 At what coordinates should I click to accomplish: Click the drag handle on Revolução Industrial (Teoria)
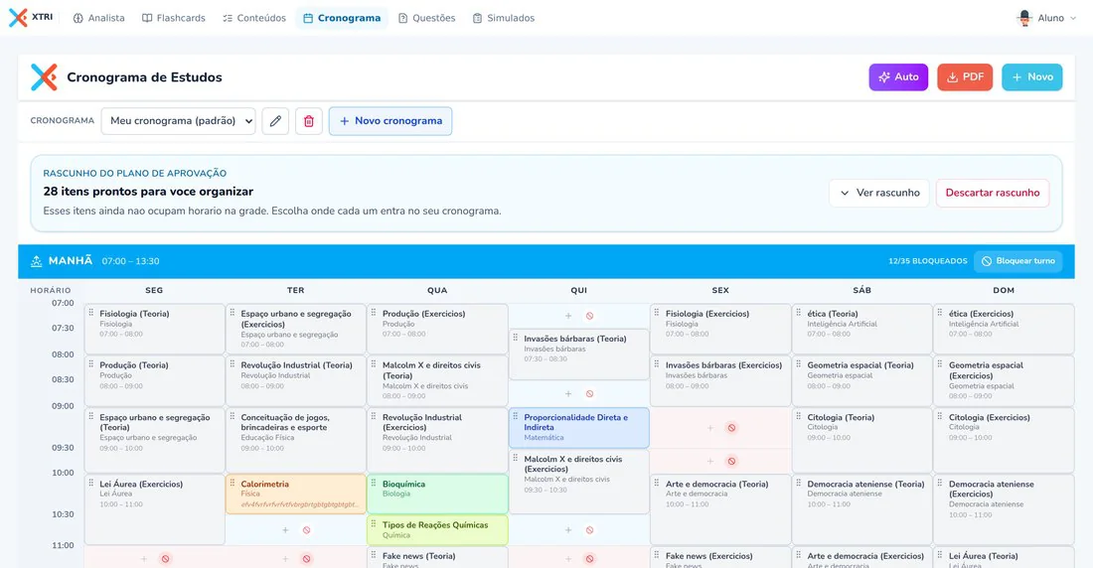(233, 364)
